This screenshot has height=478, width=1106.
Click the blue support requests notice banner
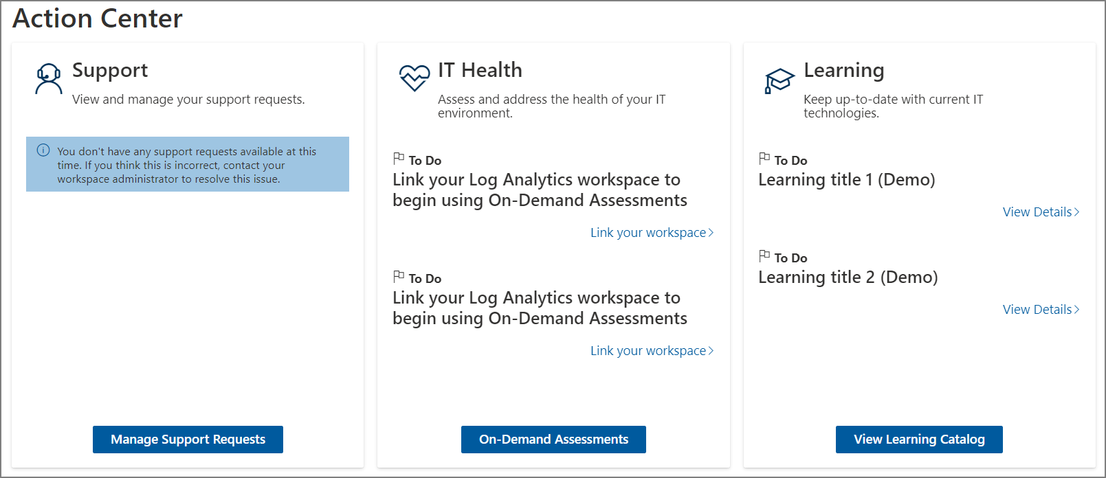click(188, 165)
